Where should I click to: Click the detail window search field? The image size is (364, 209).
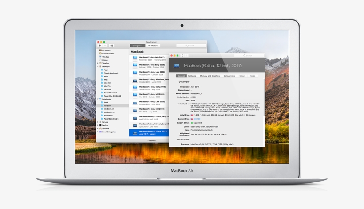[x=249, y=55]
